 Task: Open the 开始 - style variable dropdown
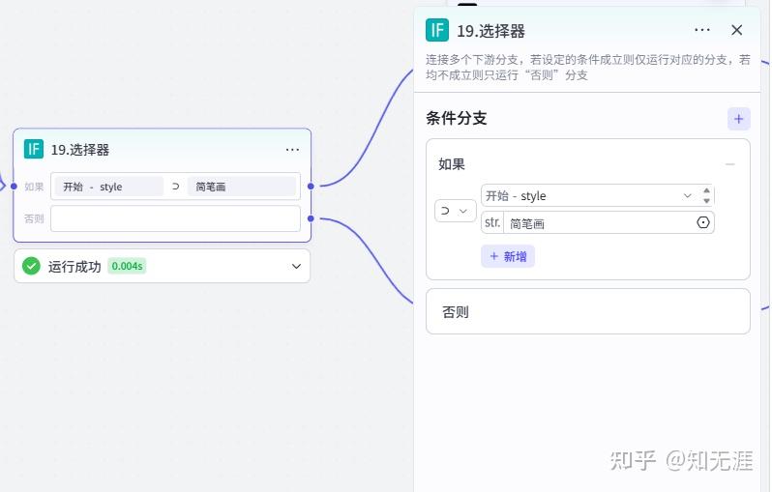tap(589, 196)
